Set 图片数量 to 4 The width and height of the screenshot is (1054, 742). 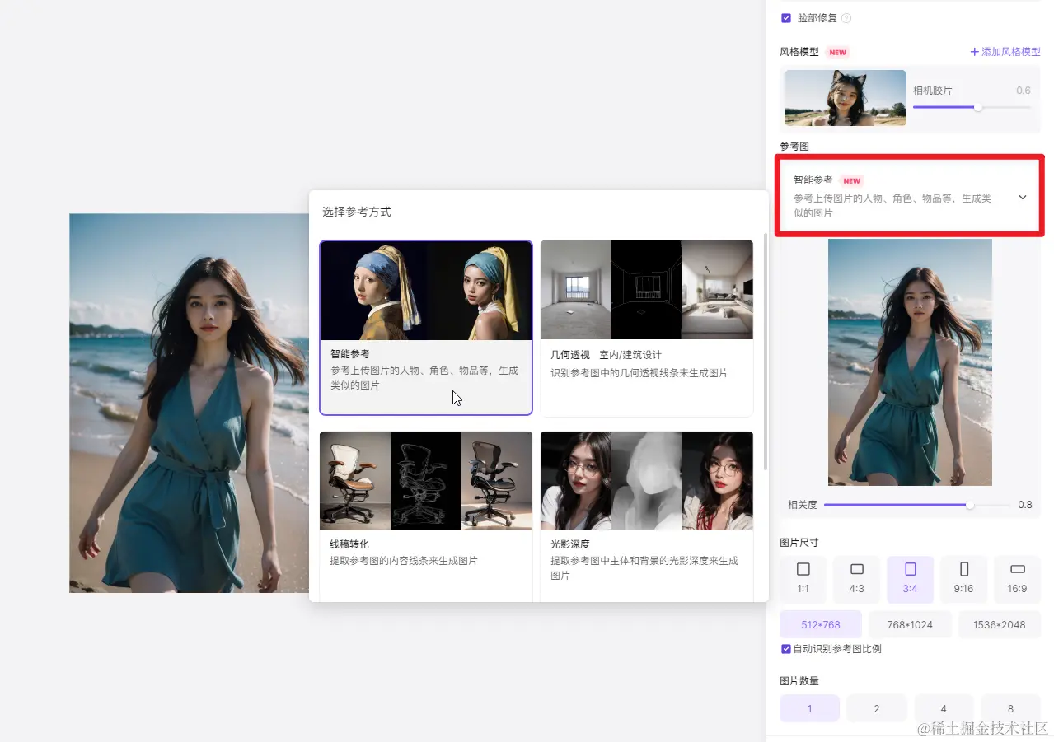(944, 708)
